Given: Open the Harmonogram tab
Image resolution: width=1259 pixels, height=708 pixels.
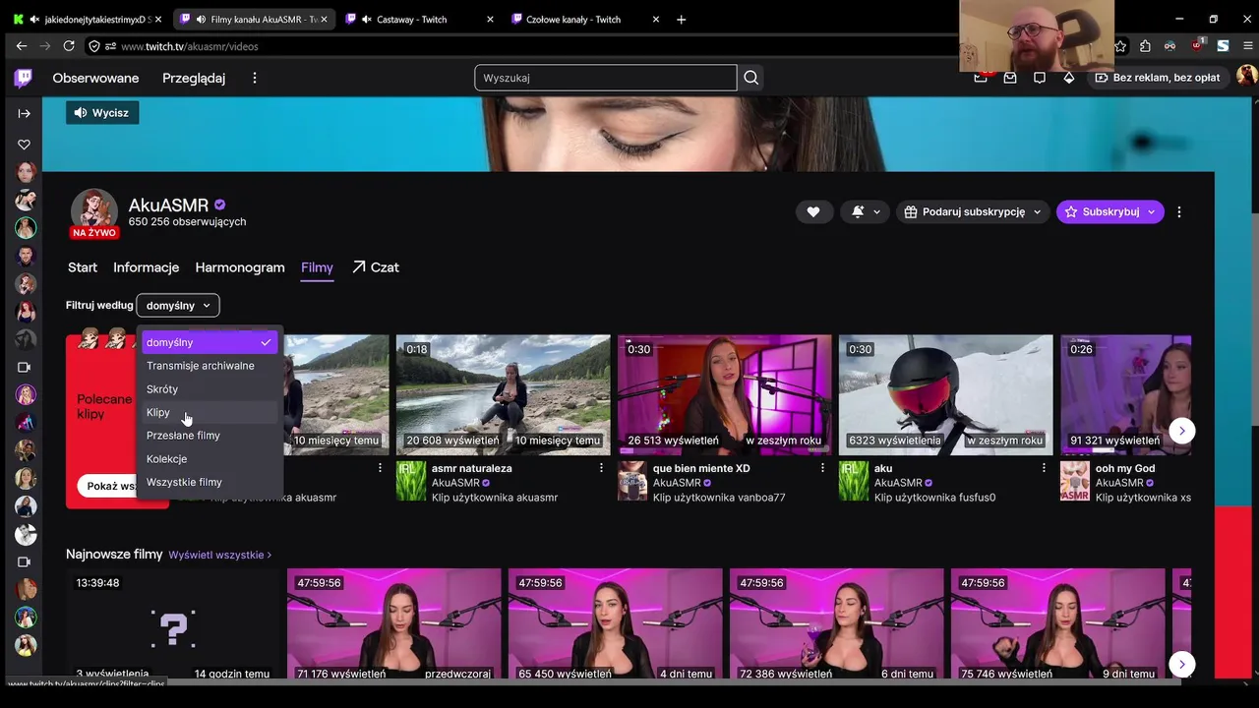Looking at the screenshot, I should pos(240,267).
